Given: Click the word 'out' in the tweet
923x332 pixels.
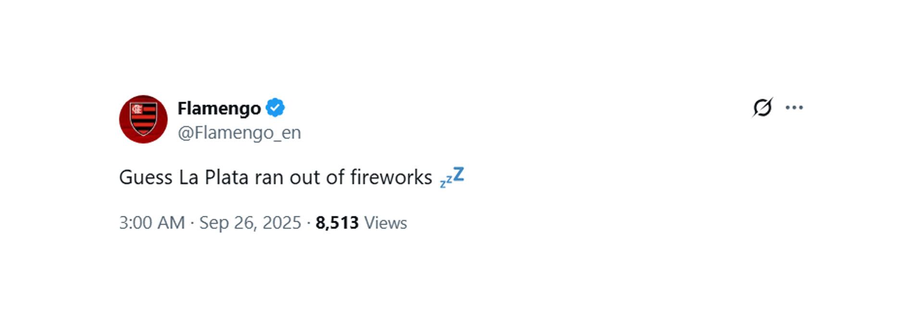Looking at the screenshot, I should [x=305, y=178].
